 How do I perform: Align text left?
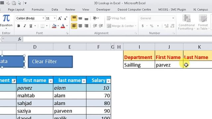[x=74, y=26]
